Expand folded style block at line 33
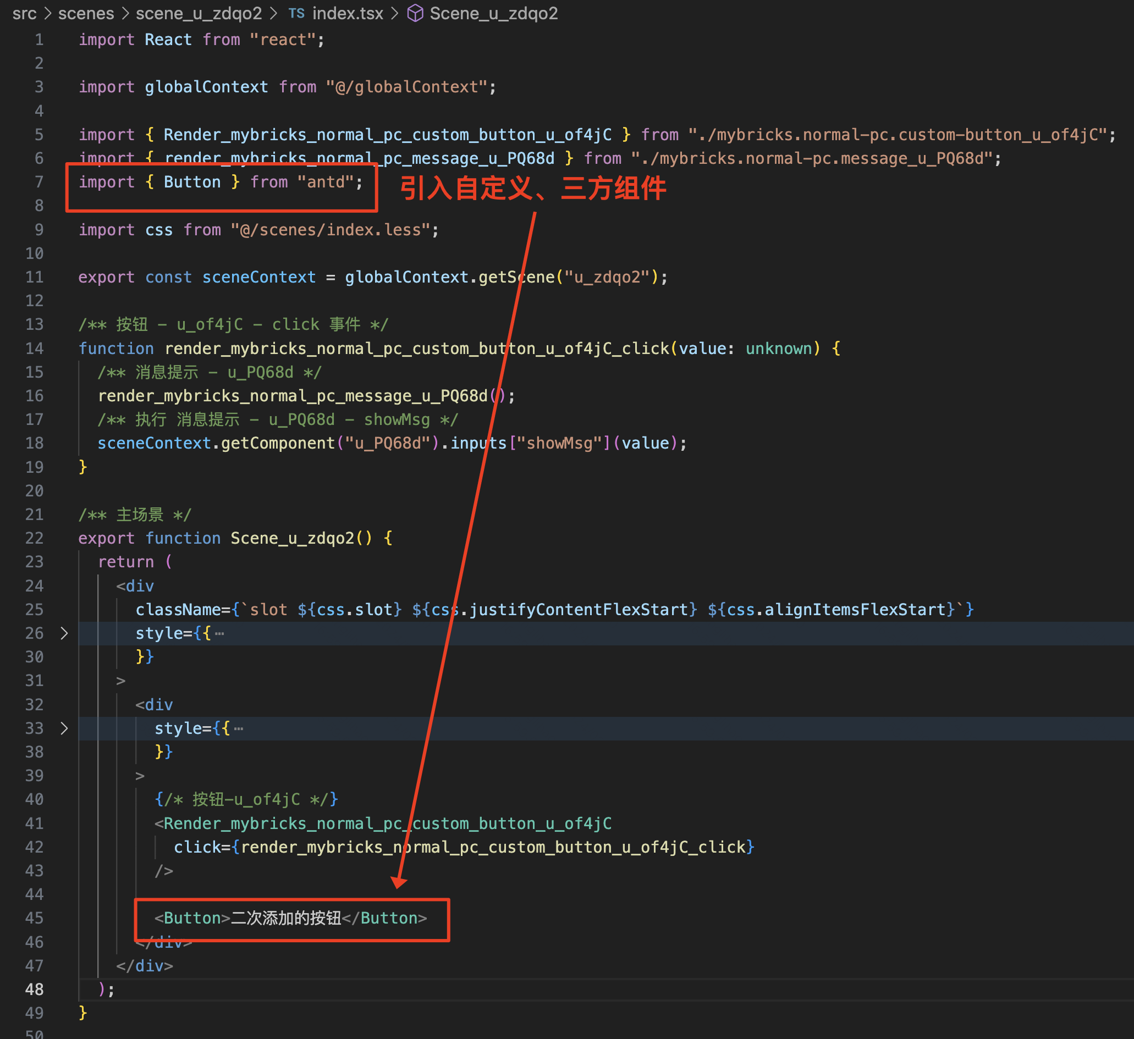The image size is (1134, 1039). click(64, 728)
